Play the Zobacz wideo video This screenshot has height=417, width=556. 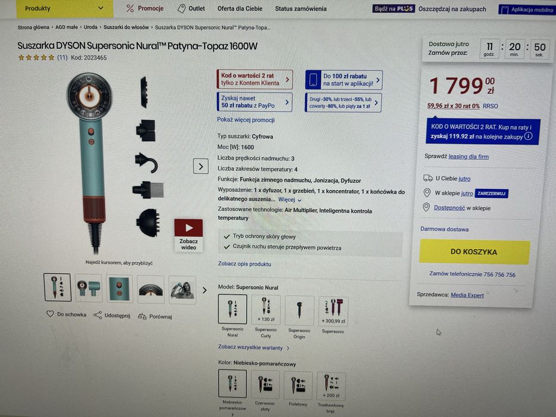tap(188, 228)
